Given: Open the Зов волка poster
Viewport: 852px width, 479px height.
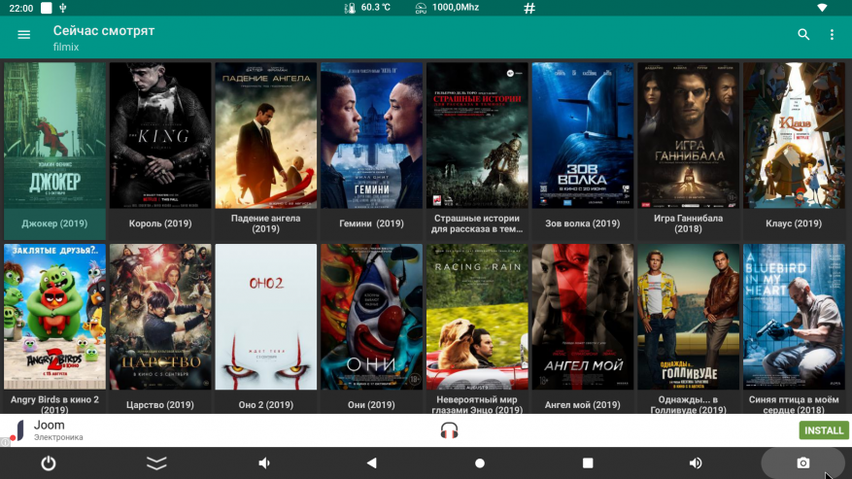Looking at the screenshot, I should coord(583,135).
